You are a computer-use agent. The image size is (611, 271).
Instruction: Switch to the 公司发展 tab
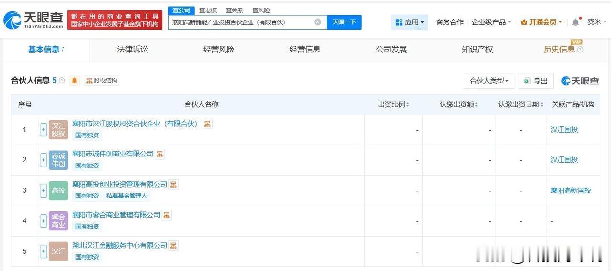[391, 49]
